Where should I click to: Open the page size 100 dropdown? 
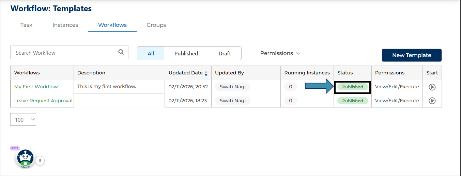[23, 120]
